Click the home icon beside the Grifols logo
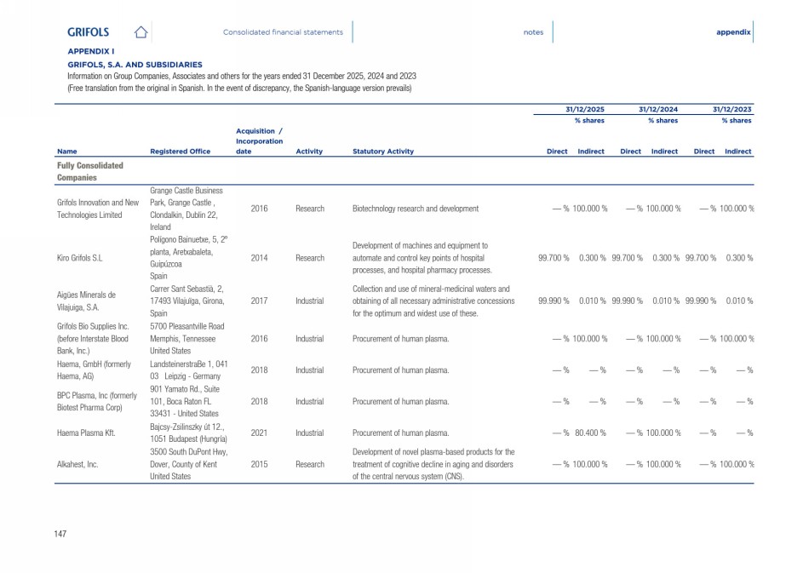Screen dimensions: 809x573 pyautogui.click(x=141, y=32)
